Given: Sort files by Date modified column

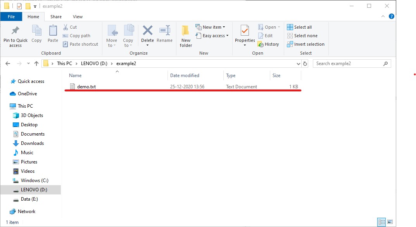Looking at the screenshot, I should [185, 76].
